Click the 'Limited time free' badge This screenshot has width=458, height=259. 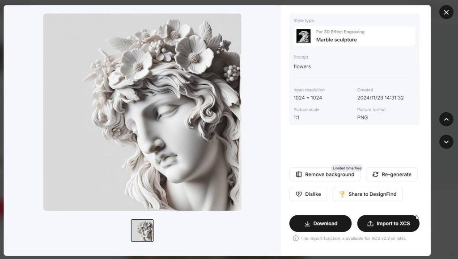point(347,168)
